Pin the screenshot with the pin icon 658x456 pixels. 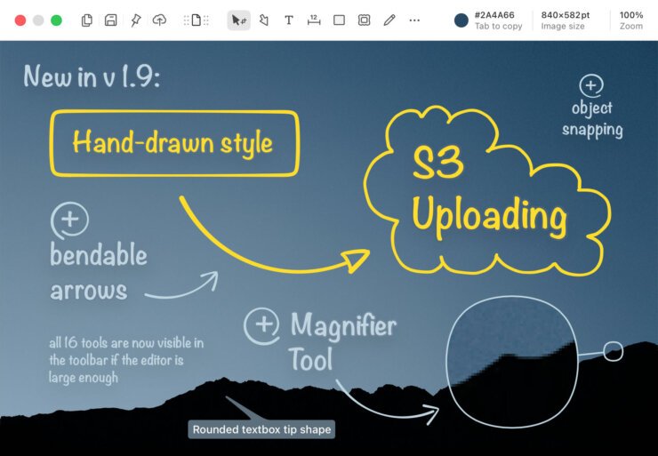point(135,20)
